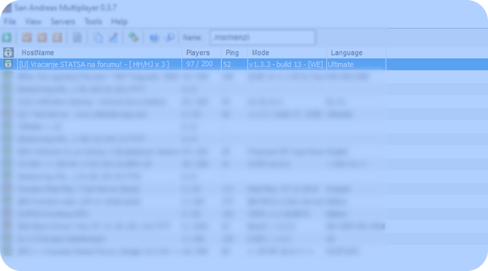488x271 pixels.
Task: Open the File menu
Action: [10, 21]
